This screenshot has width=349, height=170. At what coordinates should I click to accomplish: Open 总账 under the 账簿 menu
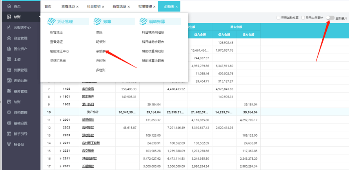(99, 33)
